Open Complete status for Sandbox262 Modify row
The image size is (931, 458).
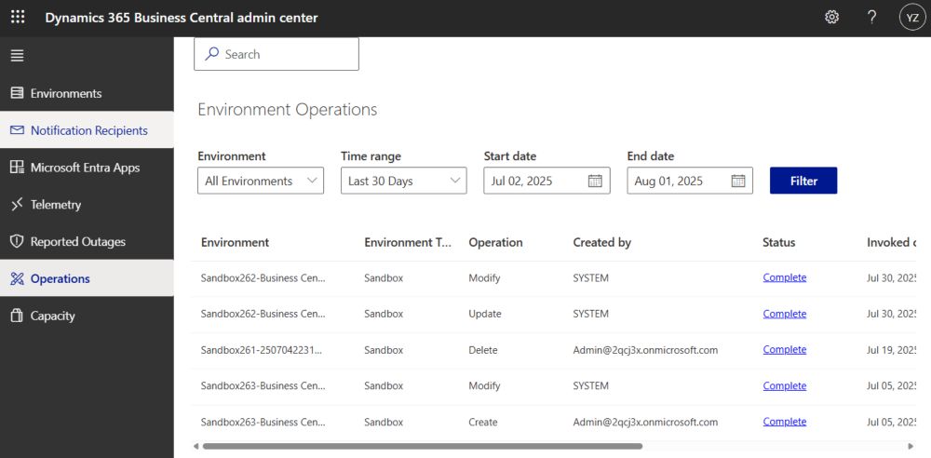tap(784, 277)
